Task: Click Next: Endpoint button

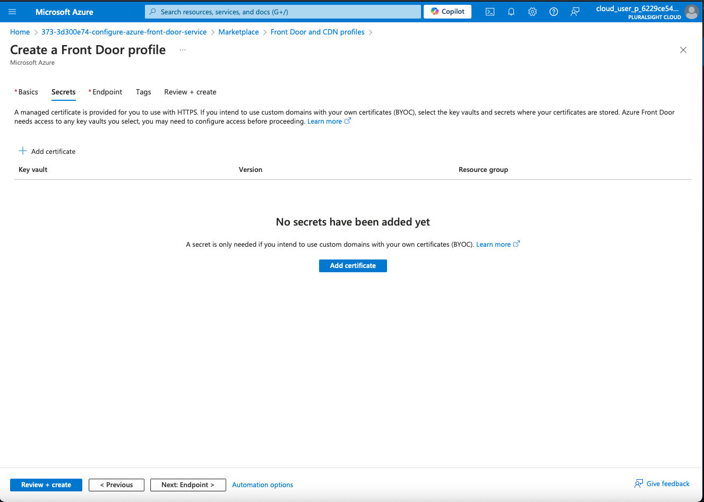Action: click(188, 485)
